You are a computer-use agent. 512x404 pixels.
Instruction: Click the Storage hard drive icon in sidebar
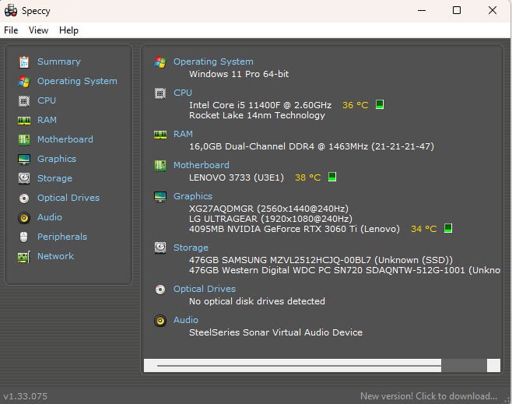coord(24,179)
